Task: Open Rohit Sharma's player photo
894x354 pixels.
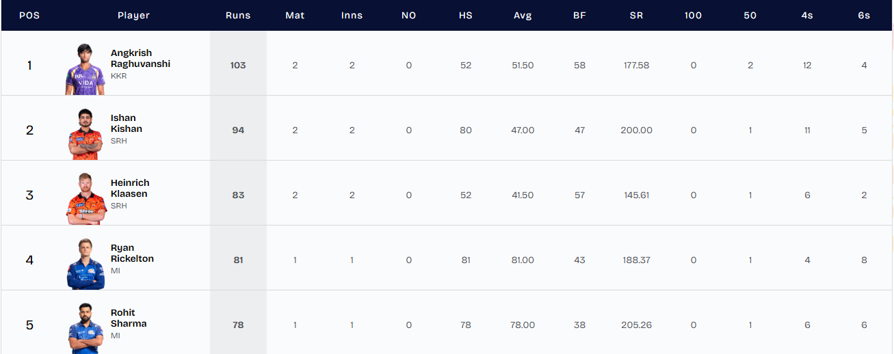Action: click(x=86, y=328)
